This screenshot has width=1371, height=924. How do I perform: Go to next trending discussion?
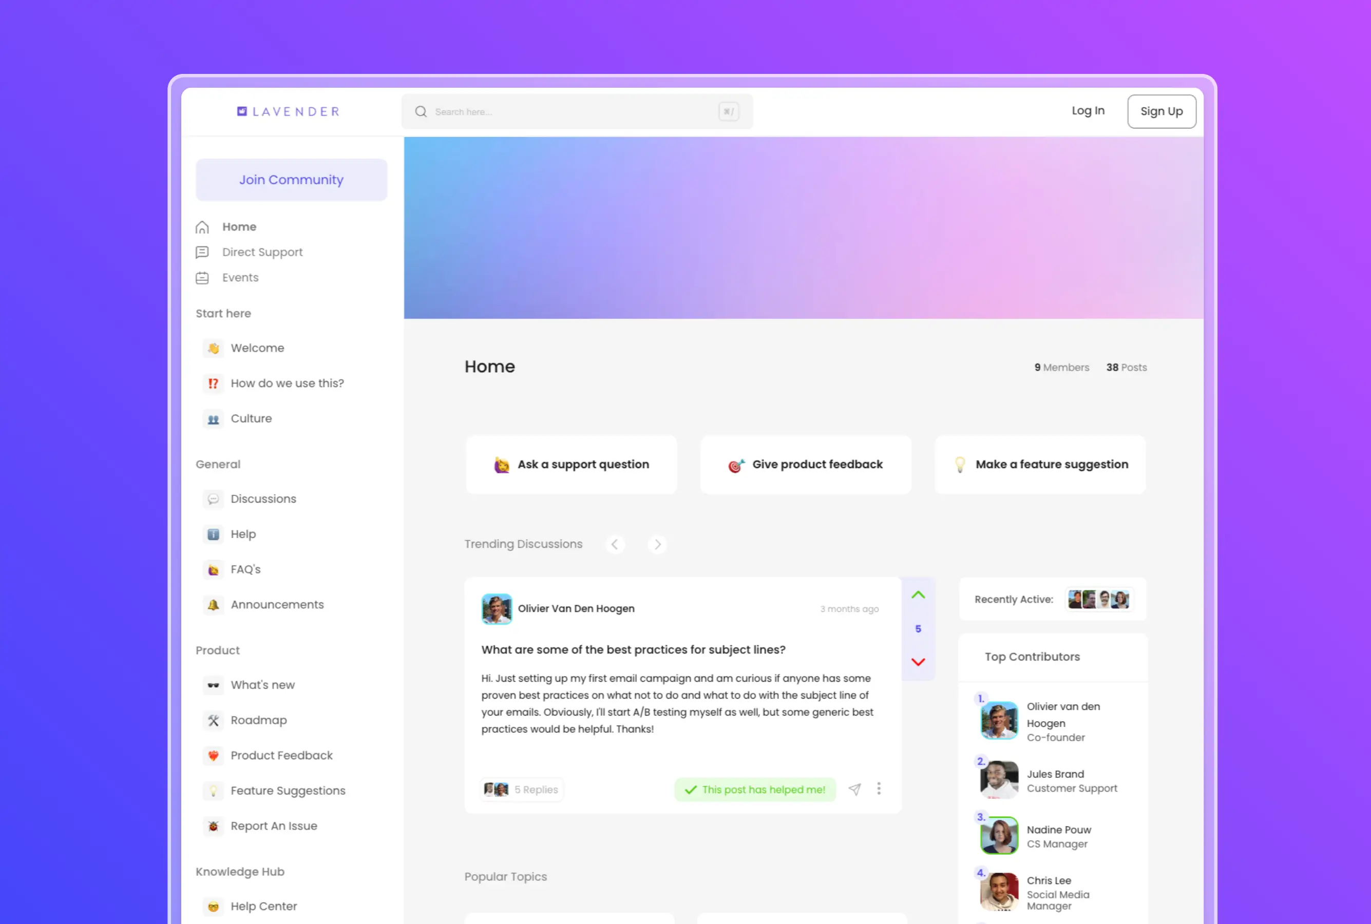click(x=657, y=544)
